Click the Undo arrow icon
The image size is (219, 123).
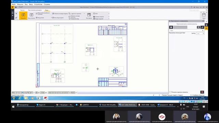coord(20,7)
